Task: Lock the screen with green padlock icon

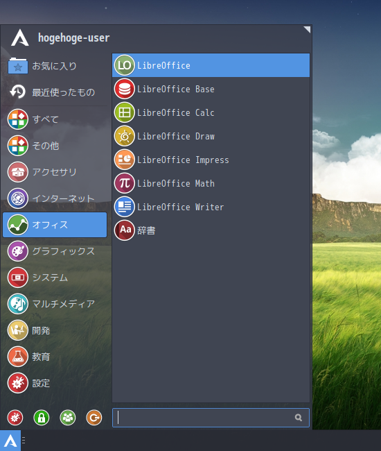Action: tap(42, 417)
